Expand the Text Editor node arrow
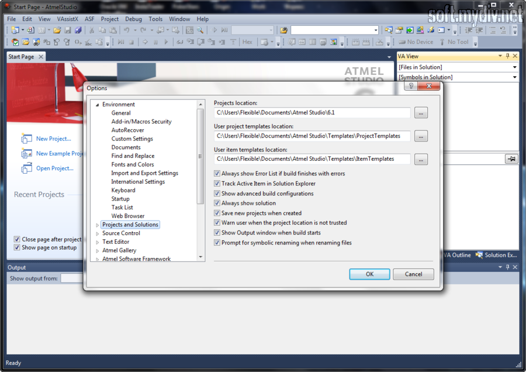 [x=97, y=242]
